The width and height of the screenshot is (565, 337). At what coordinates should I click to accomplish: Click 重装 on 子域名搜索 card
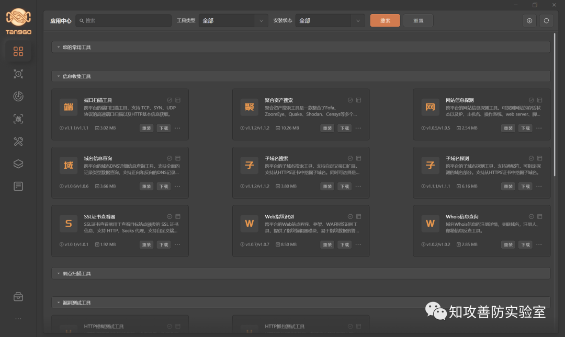[327, 187]
